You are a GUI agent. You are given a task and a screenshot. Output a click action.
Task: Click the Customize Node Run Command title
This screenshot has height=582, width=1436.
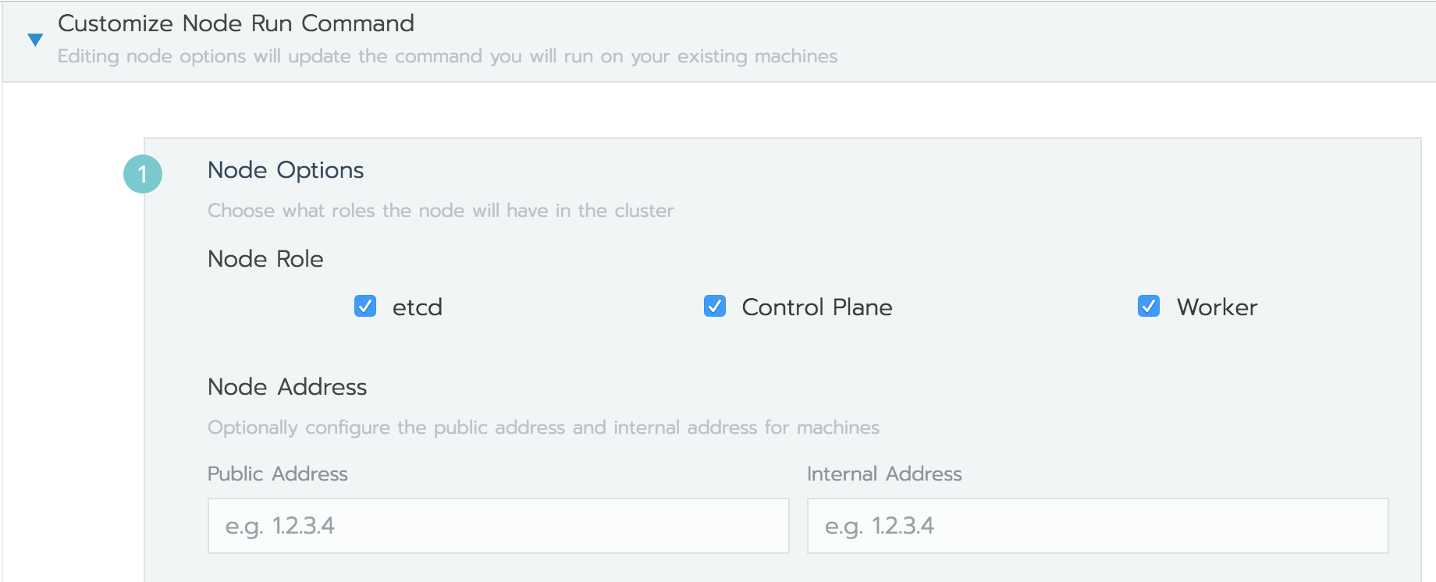click(x=236, y=23)
